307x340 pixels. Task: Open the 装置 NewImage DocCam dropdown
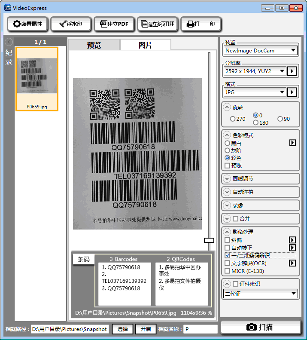click(260, 51)
